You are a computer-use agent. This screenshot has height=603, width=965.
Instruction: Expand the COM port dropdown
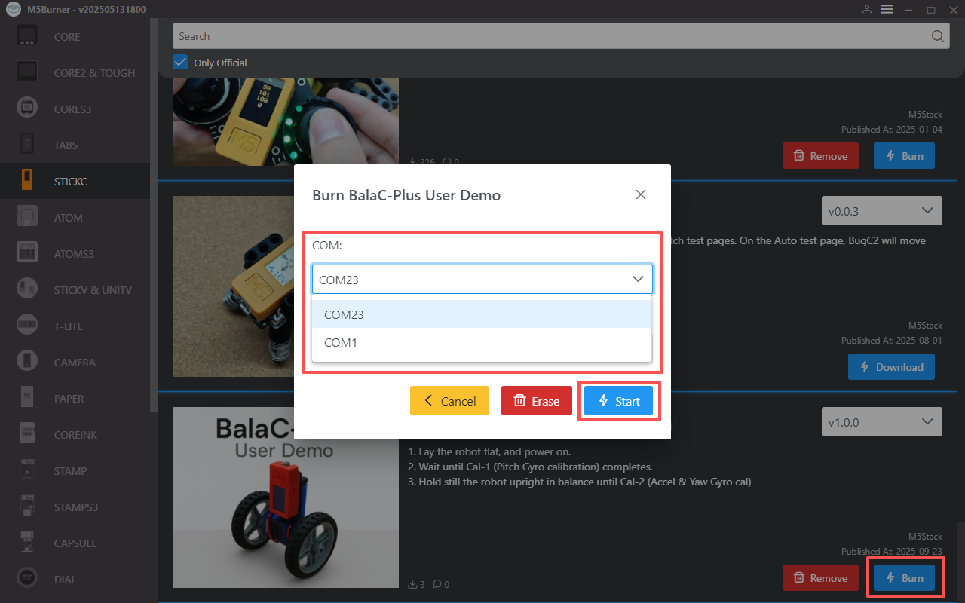click(482, 279)
